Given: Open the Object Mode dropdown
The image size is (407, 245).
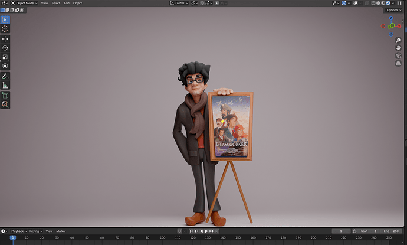Looking at the screenshot, I should 24,3.
